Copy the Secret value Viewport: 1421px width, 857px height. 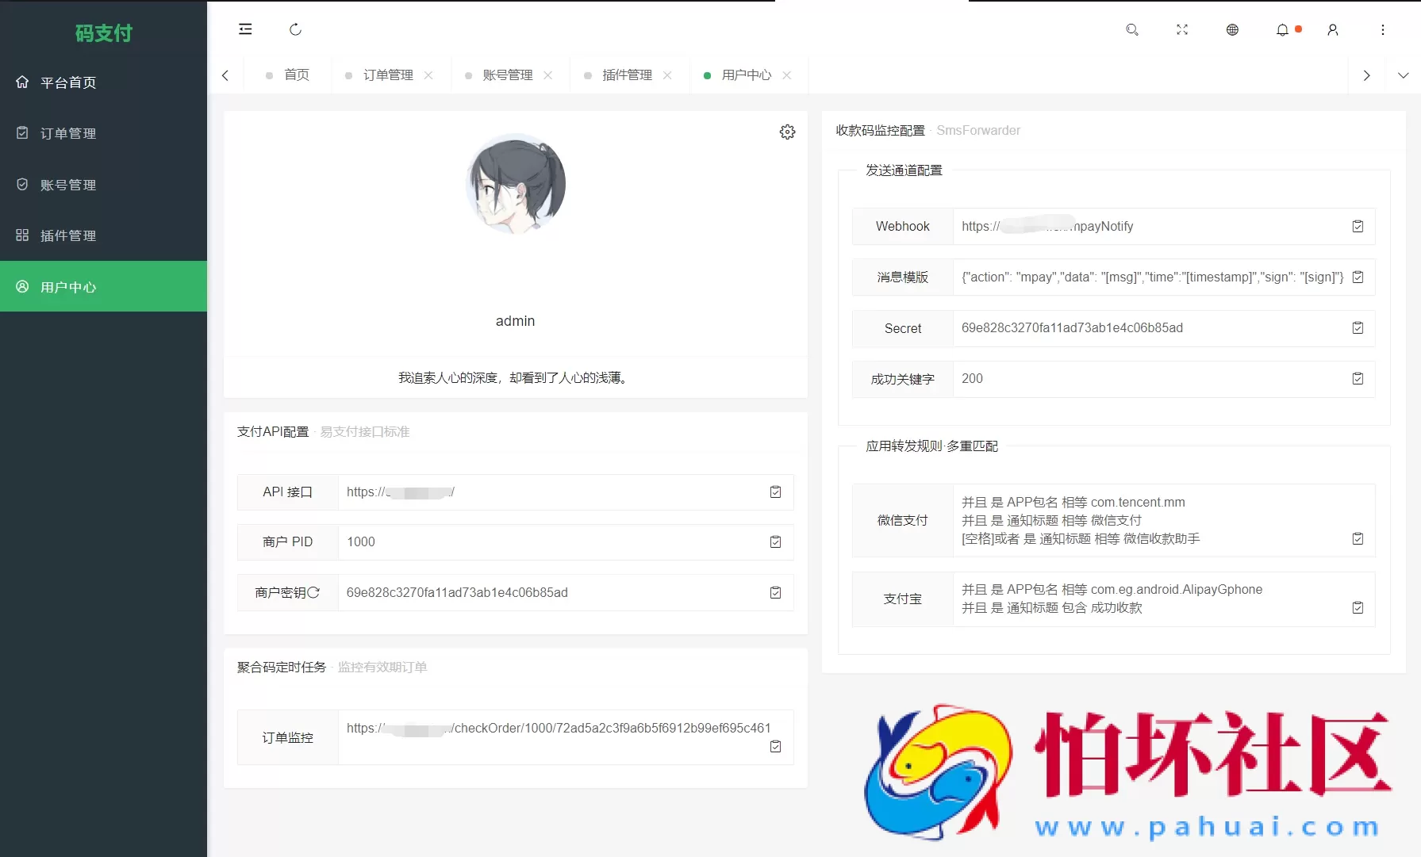tap(1358, 327)
